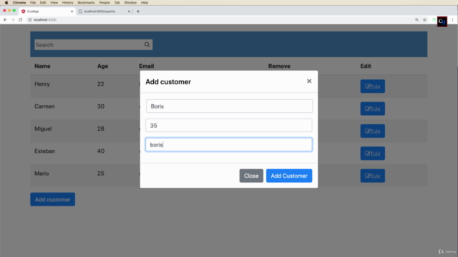The height and width of the screenshot is (257, 458).
Task: Click the Remove column header
Action: (279, 66)
